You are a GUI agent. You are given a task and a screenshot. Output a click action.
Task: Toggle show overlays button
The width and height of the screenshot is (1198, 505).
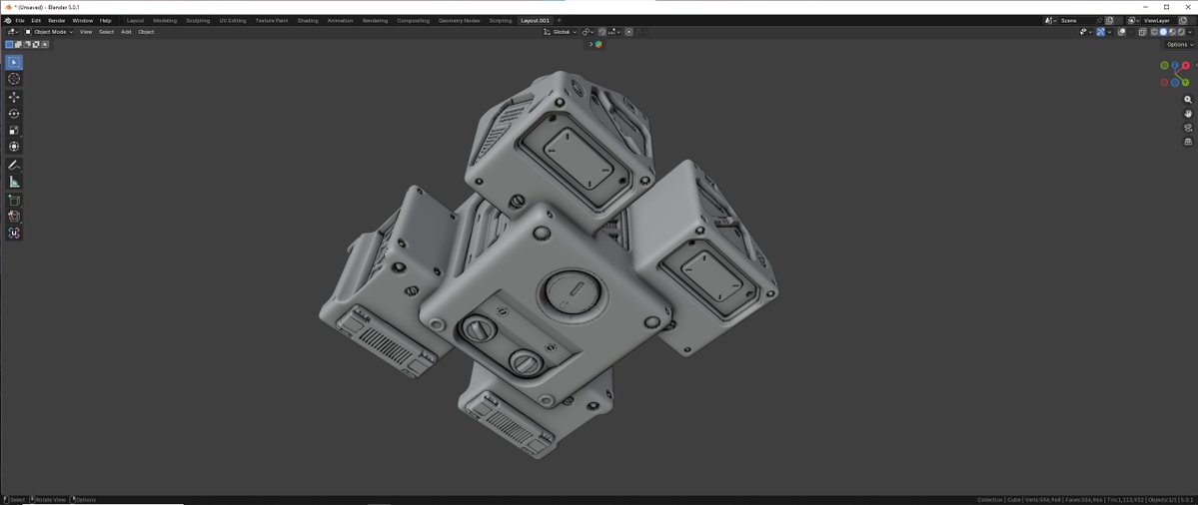[x=1122, y=32]
